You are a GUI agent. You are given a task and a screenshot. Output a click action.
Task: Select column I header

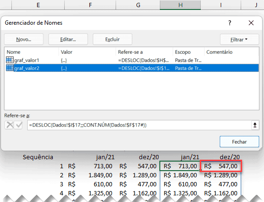221,5
